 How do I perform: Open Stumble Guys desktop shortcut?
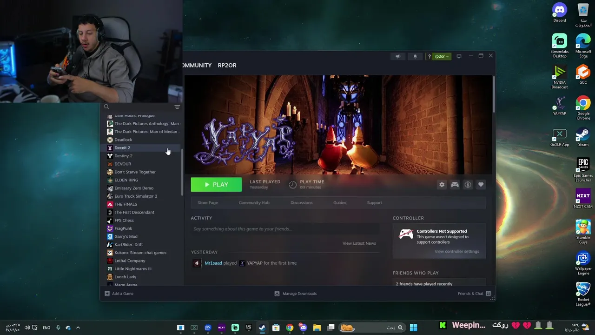point(583,232)
